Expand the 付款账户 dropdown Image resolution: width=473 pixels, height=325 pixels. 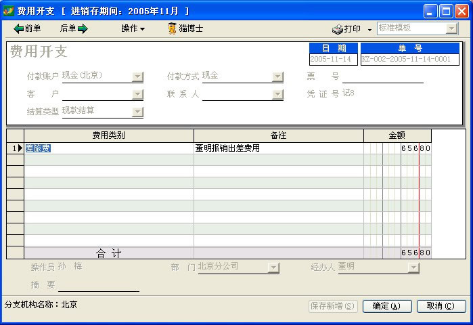coord(137,77)
